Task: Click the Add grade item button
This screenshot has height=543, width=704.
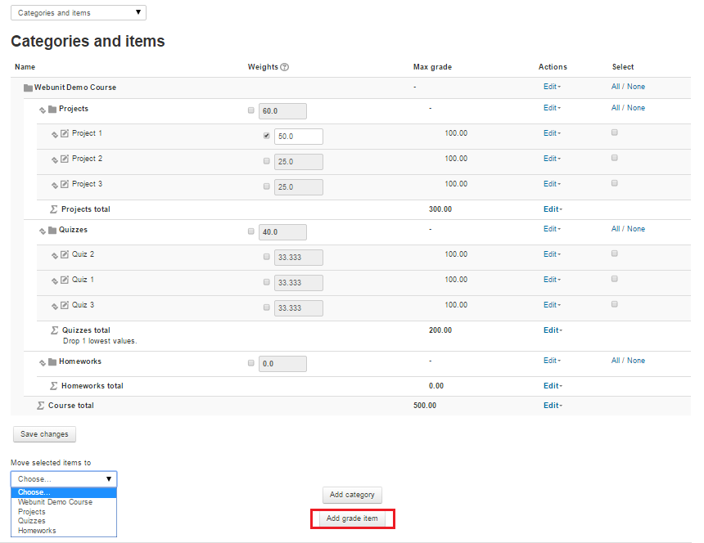Action: (x=352, y=518)
